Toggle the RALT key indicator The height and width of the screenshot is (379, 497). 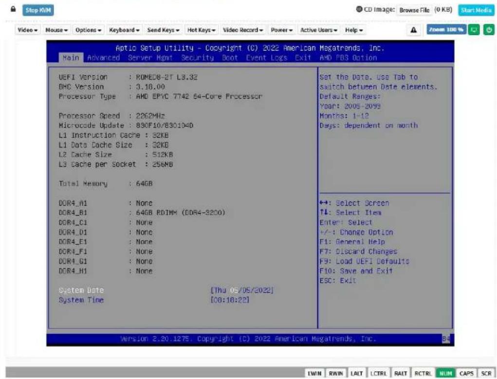click(400, 373)
